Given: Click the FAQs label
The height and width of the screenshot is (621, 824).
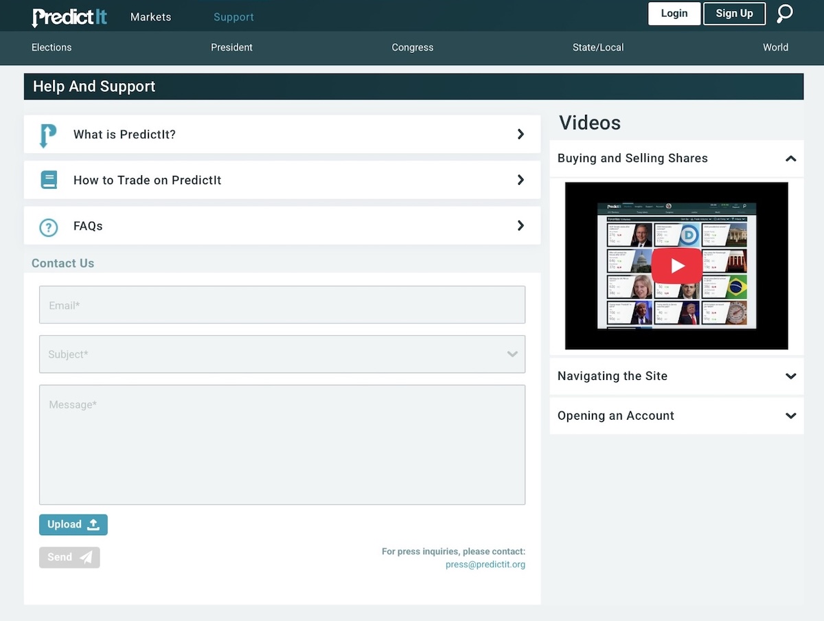Looking at the screenshot, I should click(x=88, y=226).
